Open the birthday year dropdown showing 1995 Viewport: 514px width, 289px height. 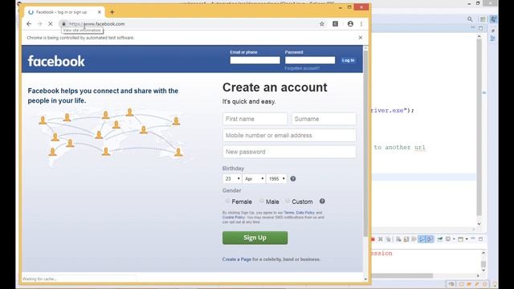(276, 178)
